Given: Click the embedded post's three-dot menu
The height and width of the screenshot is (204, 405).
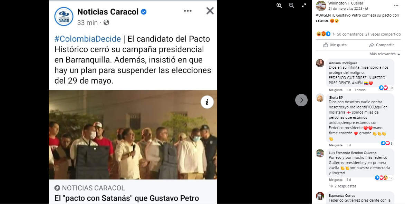Looking at the screenshot, I should click(188, 11).
